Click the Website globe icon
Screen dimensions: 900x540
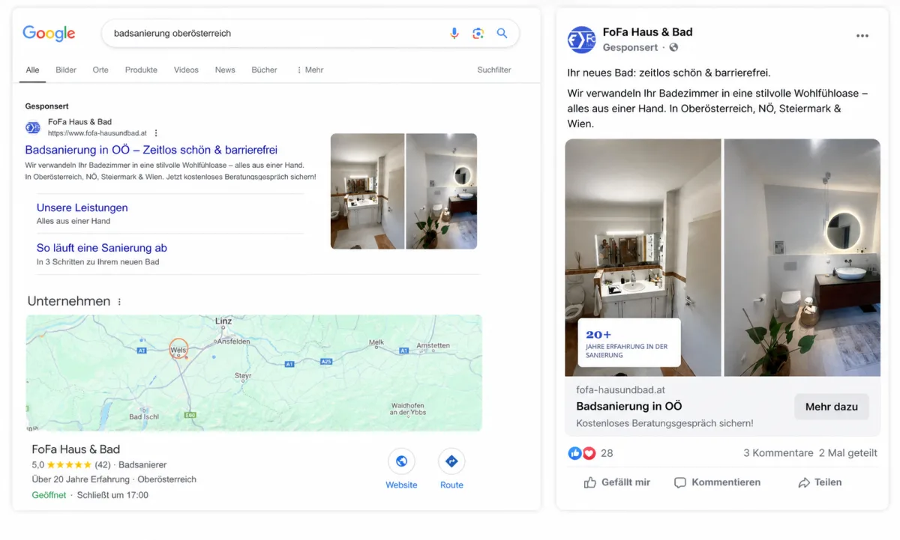click(x=401, y=461)
